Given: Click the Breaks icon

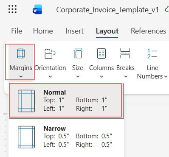Looking at the screenshot, I should click(x=125, y=53).
